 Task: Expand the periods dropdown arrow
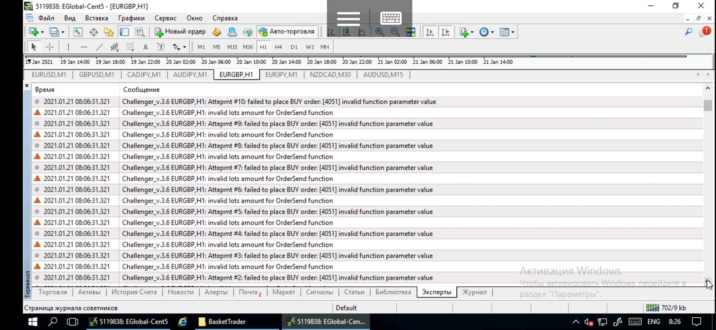tap(492, 32)
